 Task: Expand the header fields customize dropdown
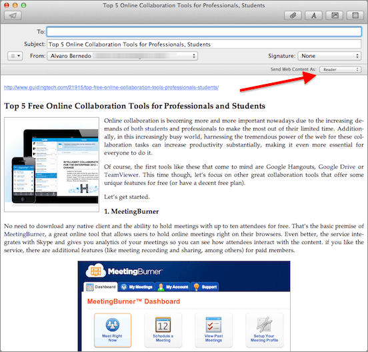[x=15, y=56]
